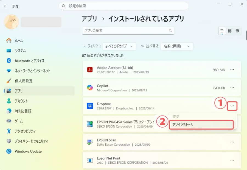This screenshot has height=170, width=247.
Task: Click the settings search field
Action: (x=124, y=6)
